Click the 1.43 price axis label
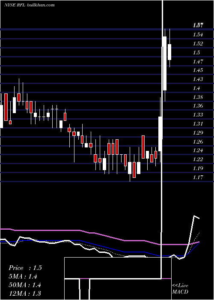 pos(198,79)
